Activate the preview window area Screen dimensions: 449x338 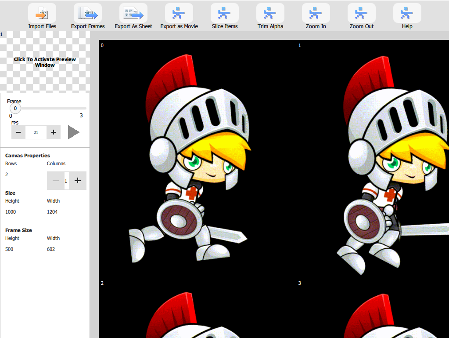coord(45,62)
